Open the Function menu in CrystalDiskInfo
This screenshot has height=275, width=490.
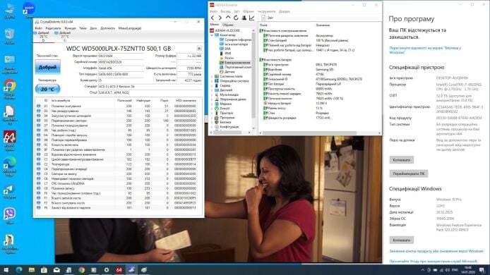tap(70, 28)
